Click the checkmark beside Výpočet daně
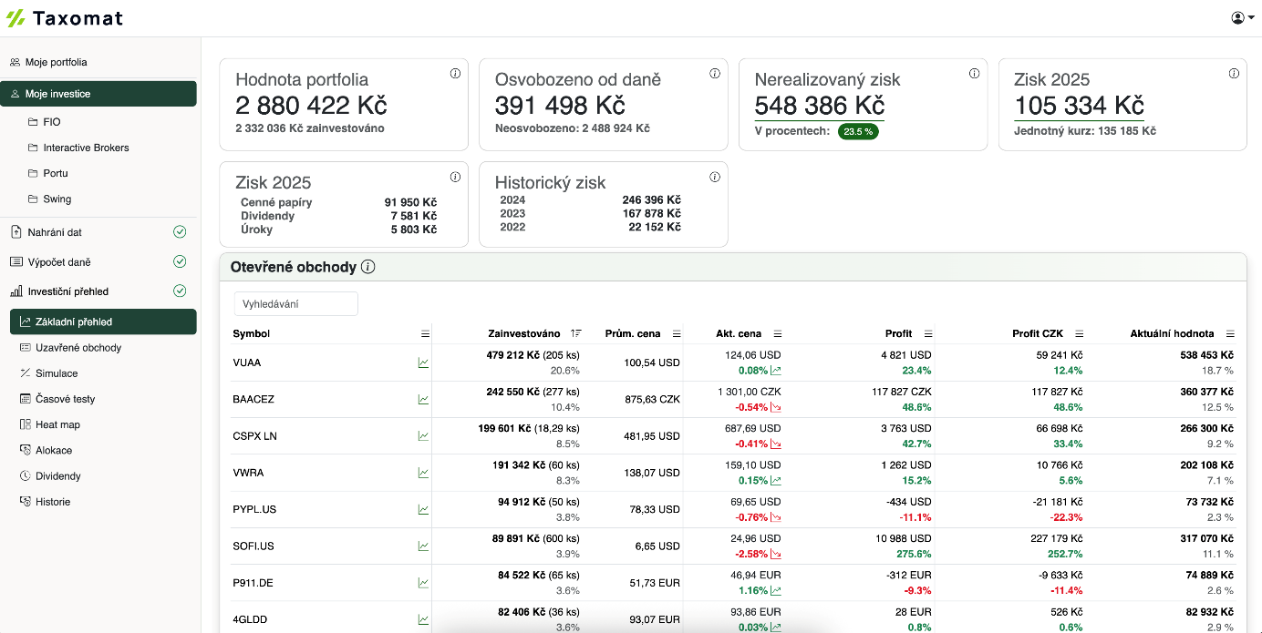This screenshot has height=633, width=1262. (180, 261)
